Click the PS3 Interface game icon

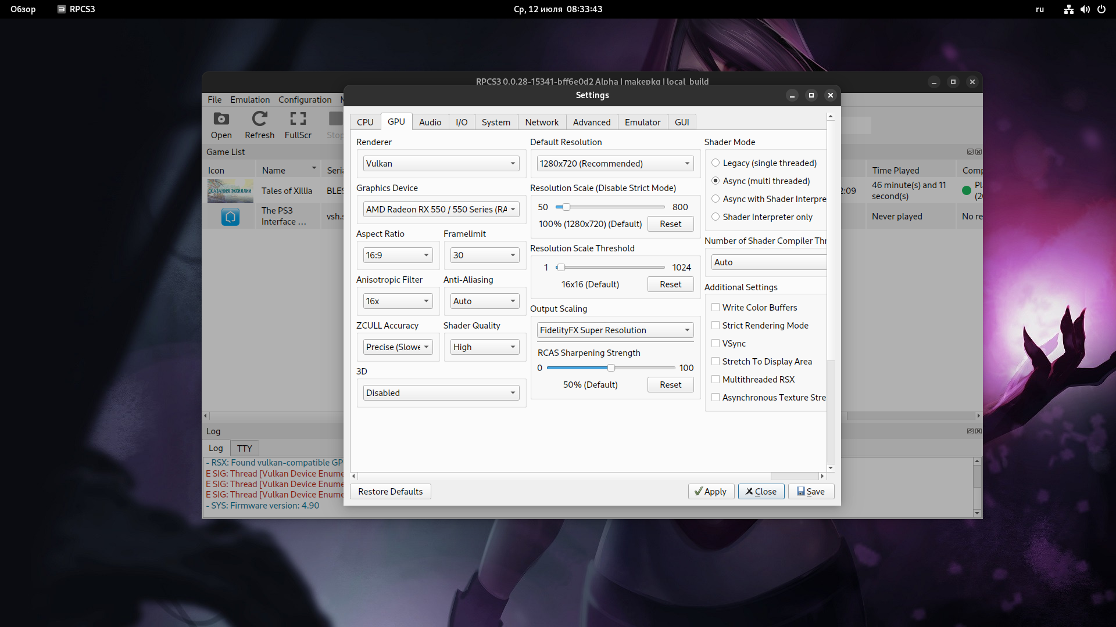[230, 217]
